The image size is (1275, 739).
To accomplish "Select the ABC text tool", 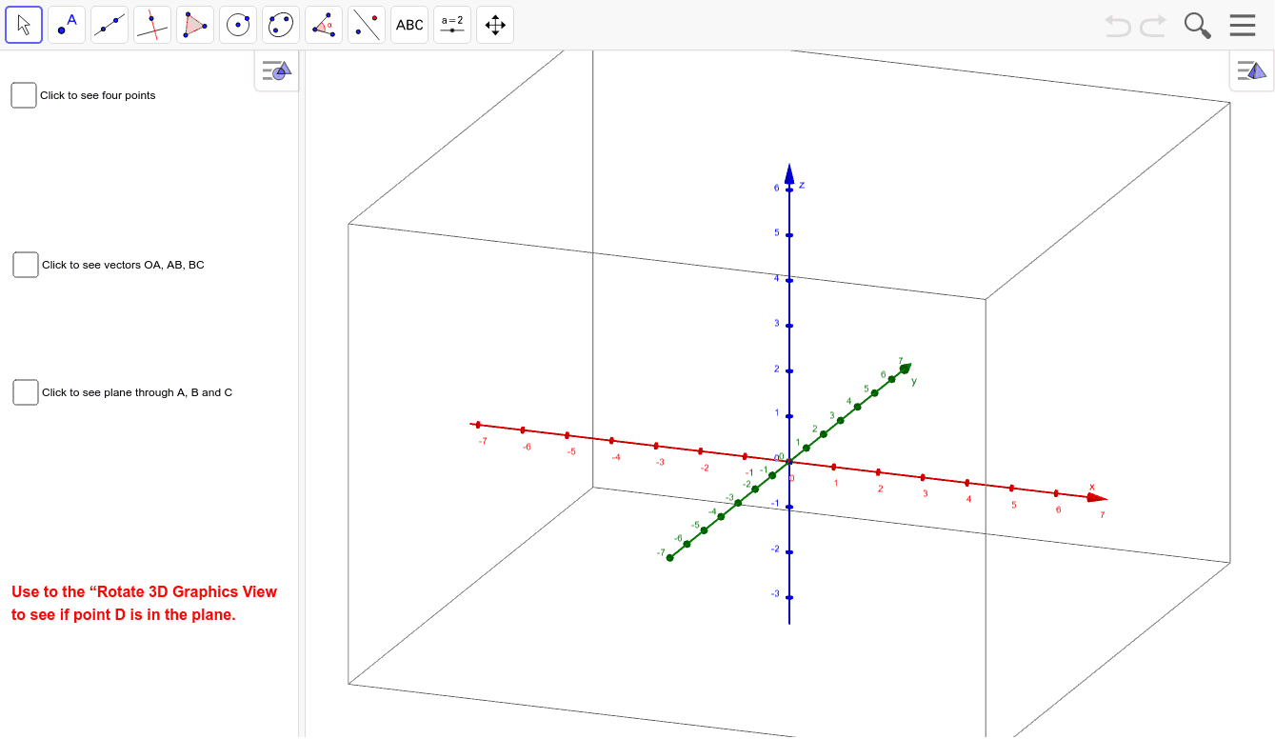I will coord(408,25).
